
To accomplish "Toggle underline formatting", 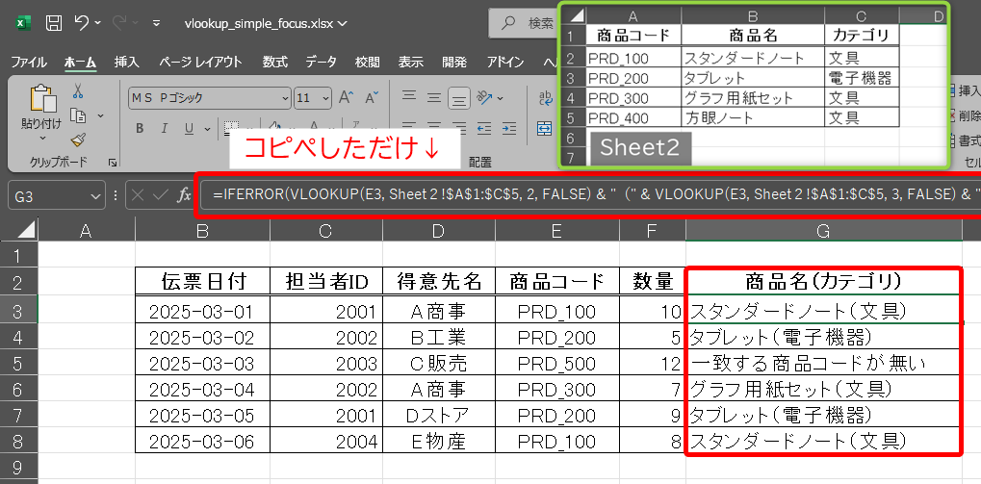I will [x=190, y=128].
